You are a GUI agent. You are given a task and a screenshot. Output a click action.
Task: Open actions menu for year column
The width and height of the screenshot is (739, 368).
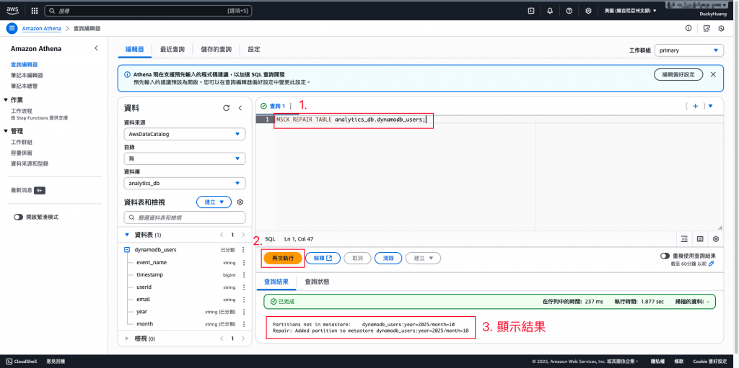[x=244, y=312]
